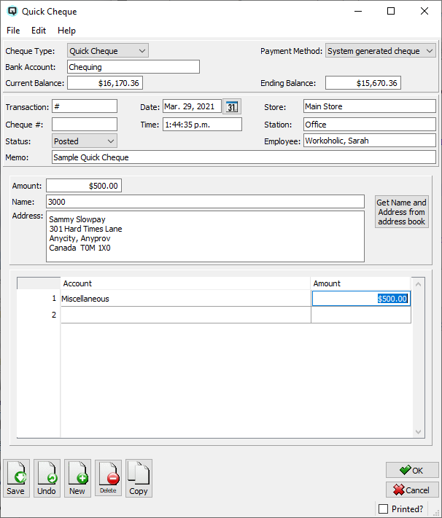Click the Undo icon button
This screenshot has width=442, height=518.
coord(47,478)
